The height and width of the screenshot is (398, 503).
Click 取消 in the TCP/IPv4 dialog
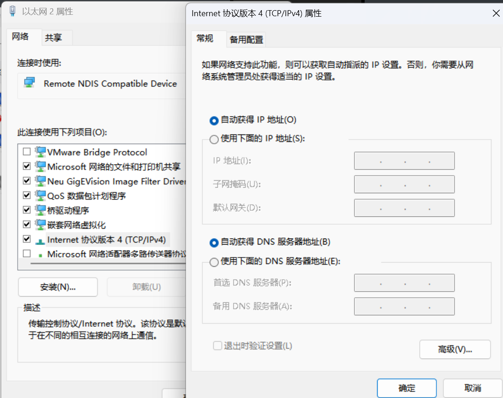(x=472, y=388)
